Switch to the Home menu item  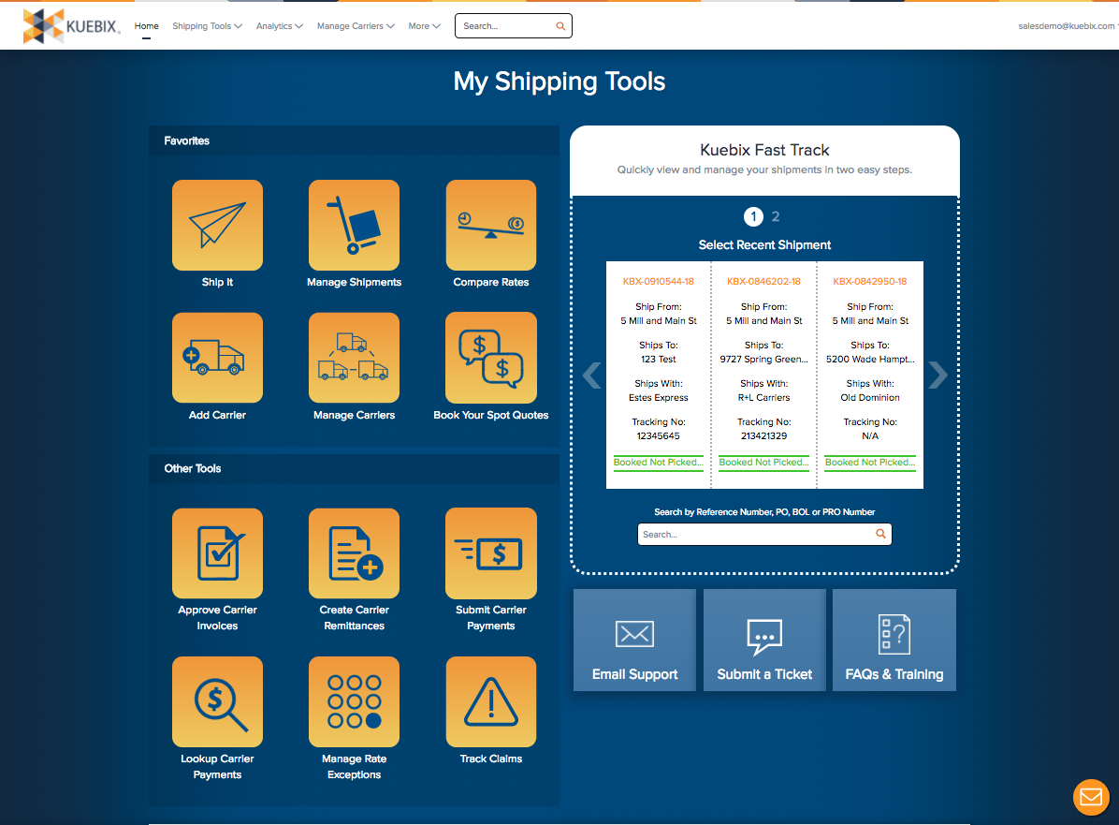(x=146, y=25)
